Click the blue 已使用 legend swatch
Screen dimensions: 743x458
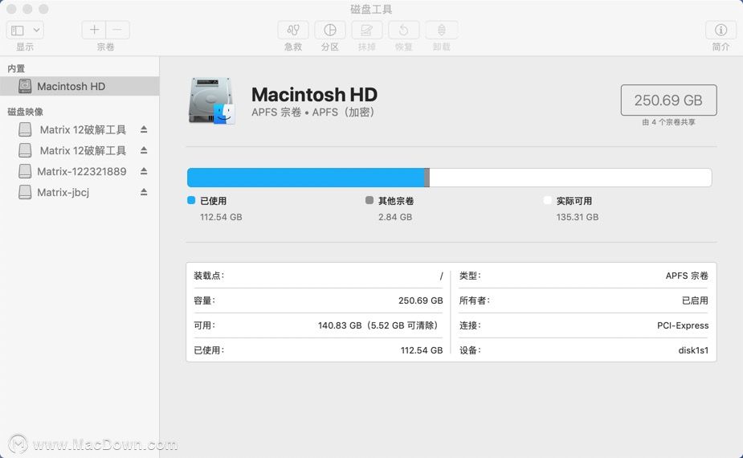click(191, 200)
